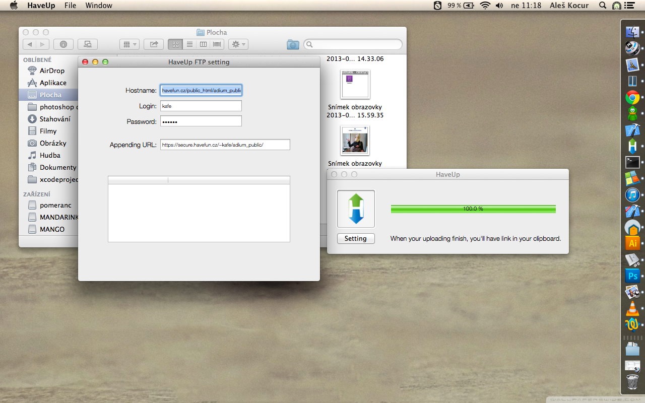The width and height of the screenshot is (645, 403).
Task: Launch Google Chrome from the Dock
Action: pyautogui.click(x=632, y=97)
